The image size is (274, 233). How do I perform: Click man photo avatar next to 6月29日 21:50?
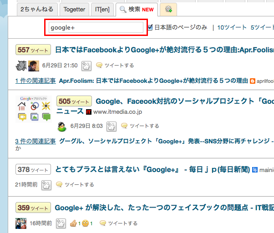pos(34,66)
